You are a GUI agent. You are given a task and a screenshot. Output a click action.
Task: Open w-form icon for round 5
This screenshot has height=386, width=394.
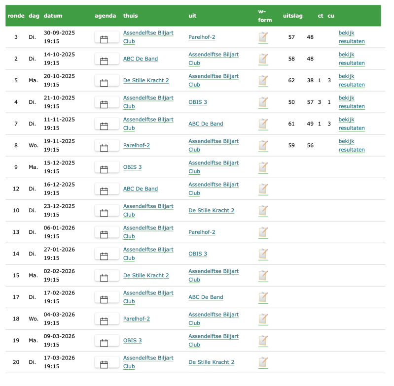click(263, 81)
